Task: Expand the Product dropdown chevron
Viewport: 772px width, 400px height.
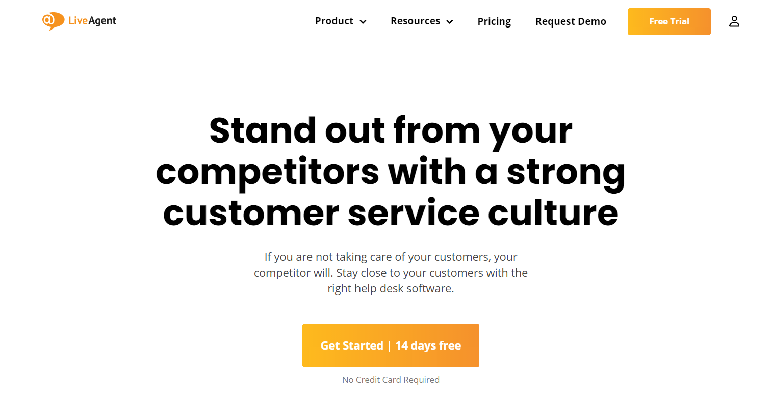Action: 363,22
